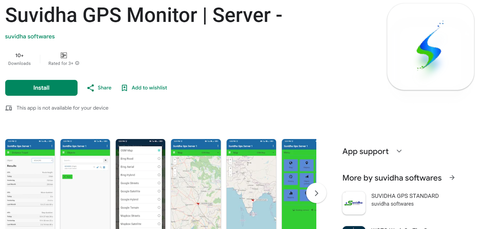Image resolution: width=481 pixels, height=229 pixels.
Task: Open the OSM road map screenshot thumbnail
Action: (x=196, y=184)
